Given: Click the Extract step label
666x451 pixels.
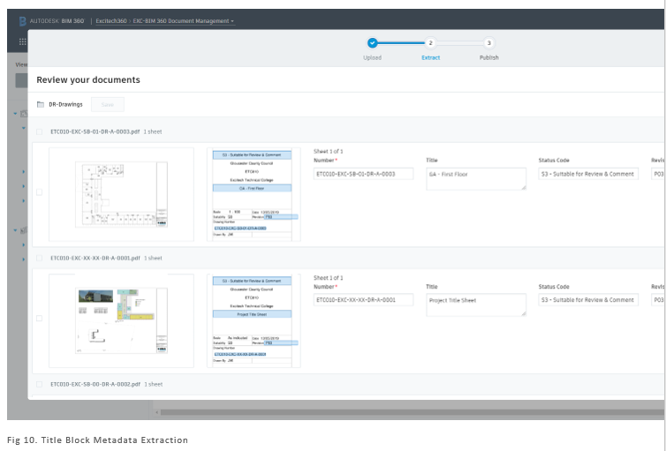Looking at the screenshot, I should pyautogui.click(x=431, y=57).
